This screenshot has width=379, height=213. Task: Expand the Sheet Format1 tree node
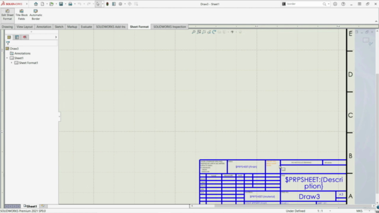click(11, 63)
